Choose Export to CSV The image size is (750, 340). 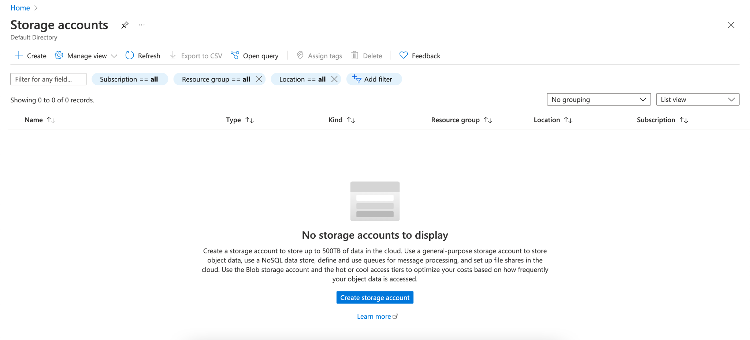coord(202,56)
